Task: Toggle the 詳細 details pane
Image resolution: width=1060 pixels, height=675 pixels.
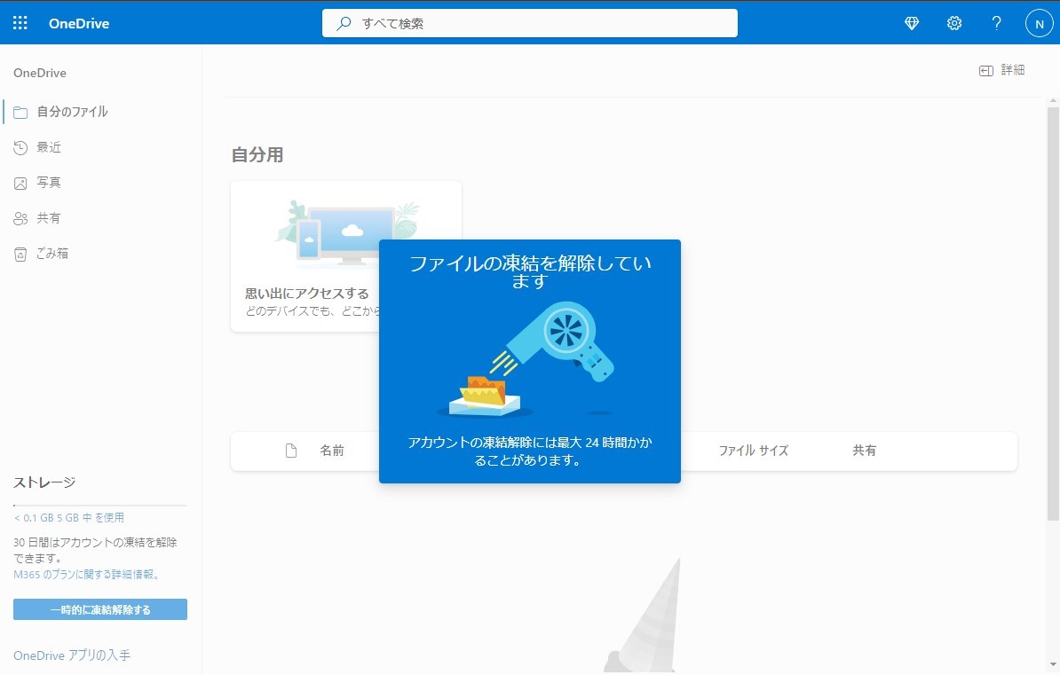Action: 1001,68
